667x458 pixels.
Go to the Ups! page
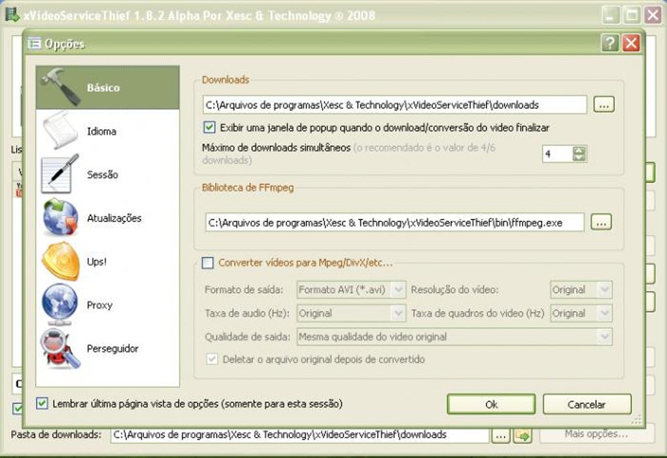(x=108, y=261)
